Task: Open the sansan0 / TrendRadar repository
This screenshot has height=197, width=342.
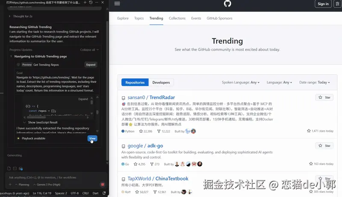Action: coord(151,97)
